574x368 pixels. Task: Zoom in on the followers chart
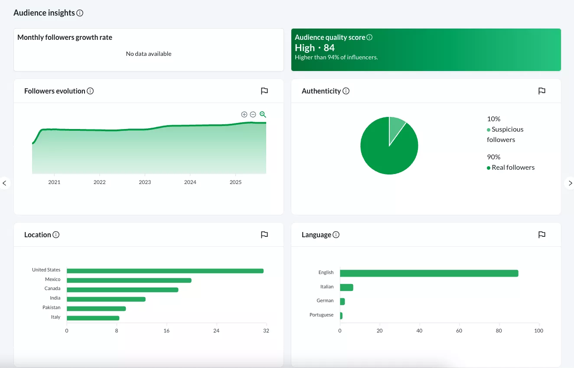click(244, 114)
